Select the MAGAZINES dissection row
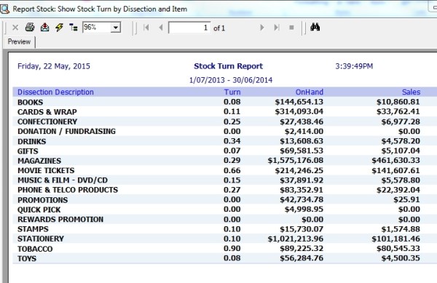This screenshot has width=437, height=283. coord(224,161)
